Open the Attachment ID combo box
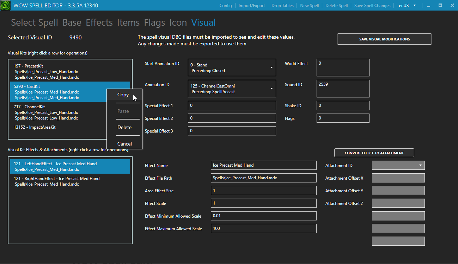This screenshot has width=458, height=264. [x=398, y=165]
